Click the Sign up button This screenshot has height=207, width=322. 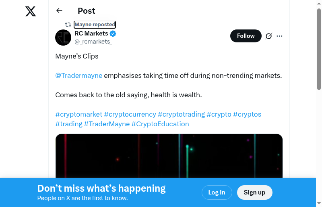click(254, 192)
